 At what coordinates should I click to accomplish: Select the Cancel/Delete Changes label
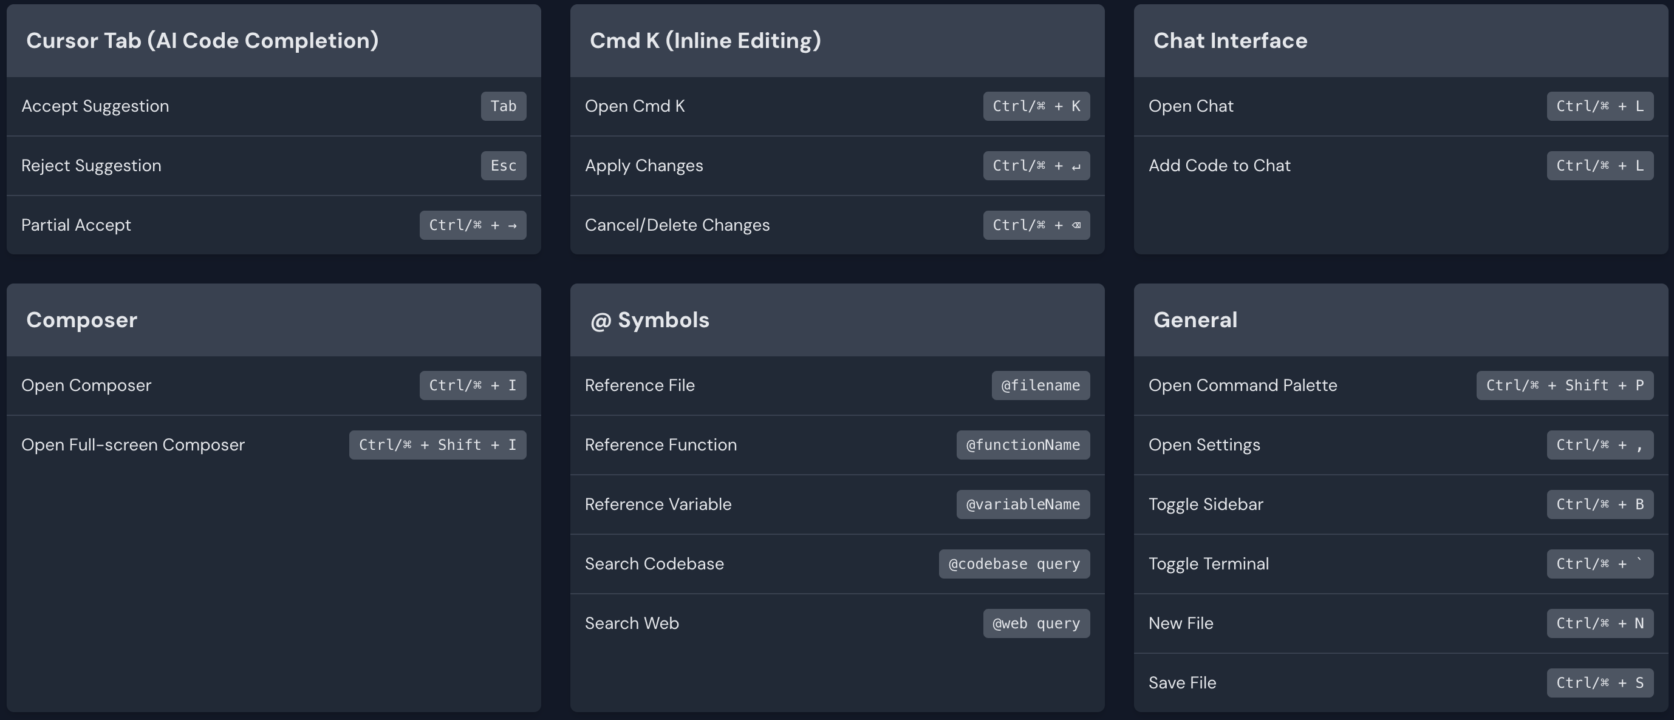[x=677, y=225]
